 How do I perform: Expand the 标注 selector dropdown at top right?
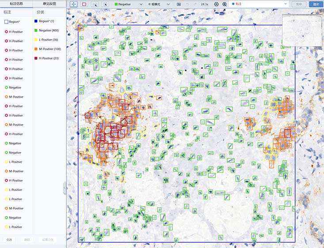point(286,4)
